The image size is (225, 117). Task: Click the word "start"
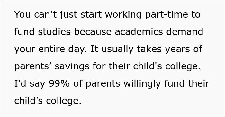coord(91,15)
